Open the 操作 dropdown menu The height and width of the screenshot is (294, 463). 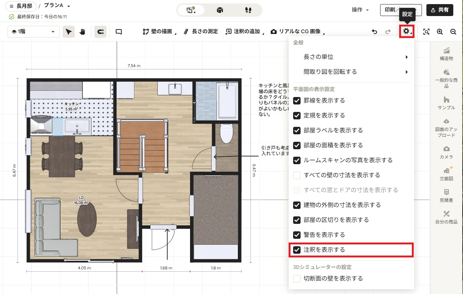pyautogui.click(x=361, y=10)
